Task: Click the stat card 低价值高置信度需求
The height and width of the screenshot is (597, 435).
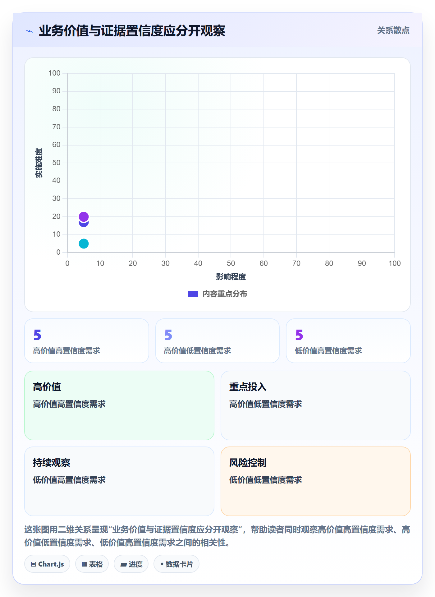Action: pos(348,340)
